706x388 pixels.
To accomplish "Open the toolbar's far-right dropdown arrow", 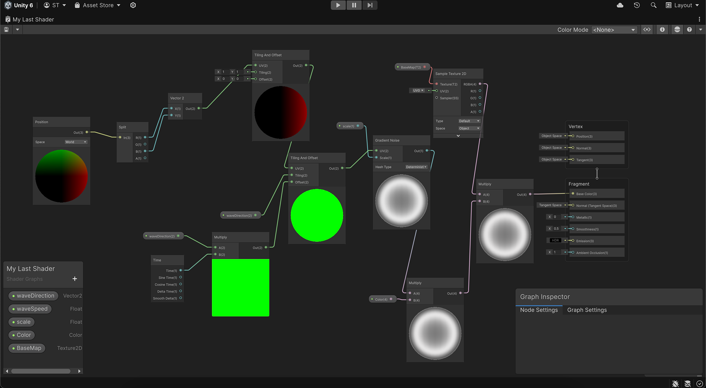I will pos(700,29).
